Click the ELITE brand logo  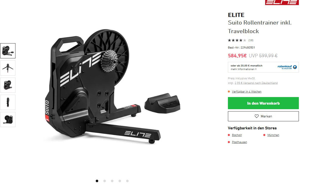click(x=282, y=2)
